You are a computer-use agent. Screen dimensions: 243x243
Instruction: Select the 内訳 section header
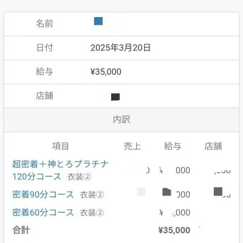[x=122, y=120]
